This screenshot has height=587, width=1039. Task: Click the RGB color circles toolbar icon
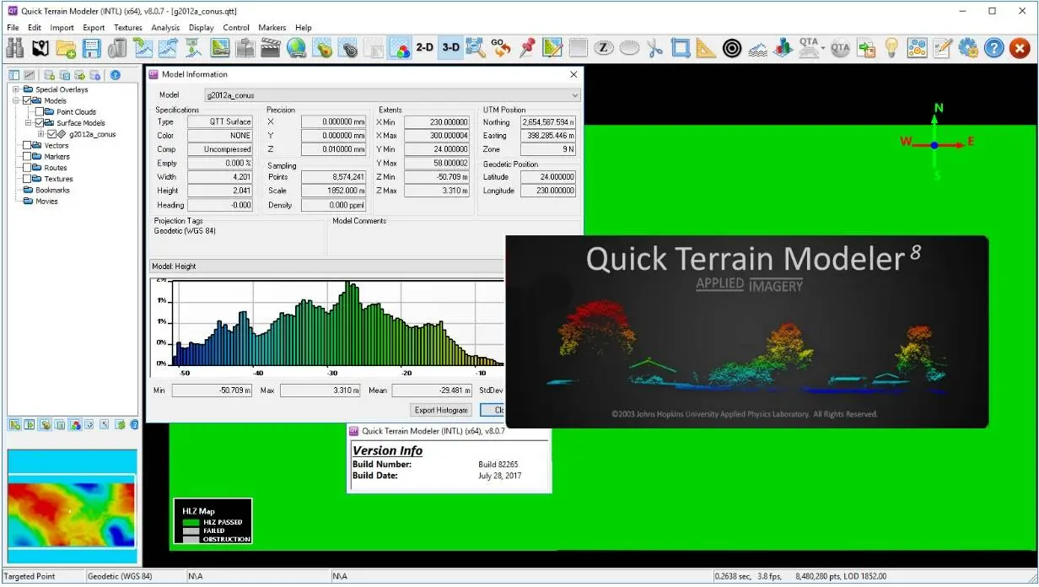pos(400,48)
